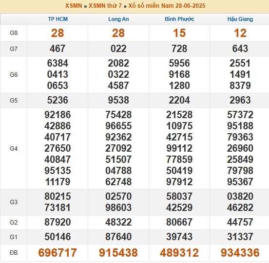The image size is (269, 263).
Task: Click G7 number 022
Action: tap(118, 49)
